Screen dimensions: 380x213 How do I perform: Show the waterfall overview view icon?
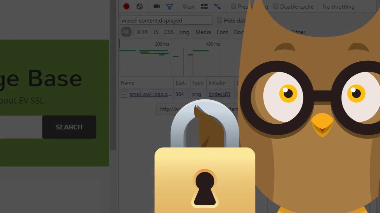click(x=217, y=7)
